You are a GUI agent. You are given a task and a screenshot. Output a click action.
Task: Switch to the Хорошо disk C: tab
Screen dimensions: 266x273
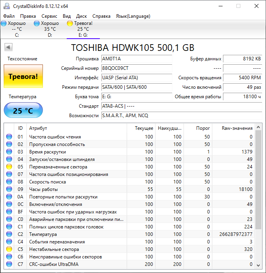[x=17, y=29]
